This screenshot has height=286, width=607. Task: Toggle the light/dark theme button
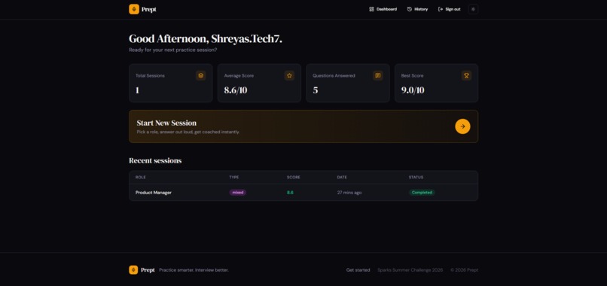[x=473, y=9]
